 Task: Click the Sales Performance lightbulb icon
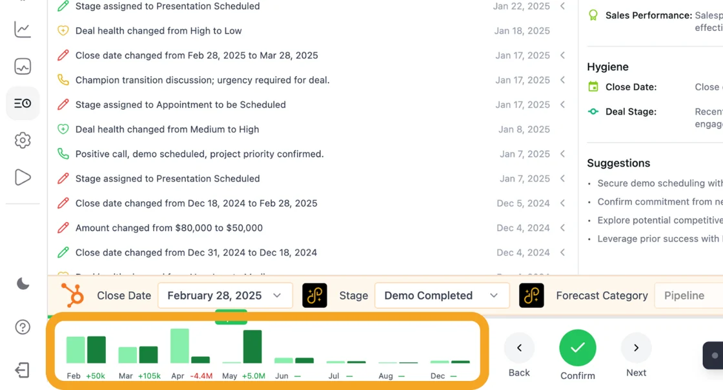(x=593, y=15)
